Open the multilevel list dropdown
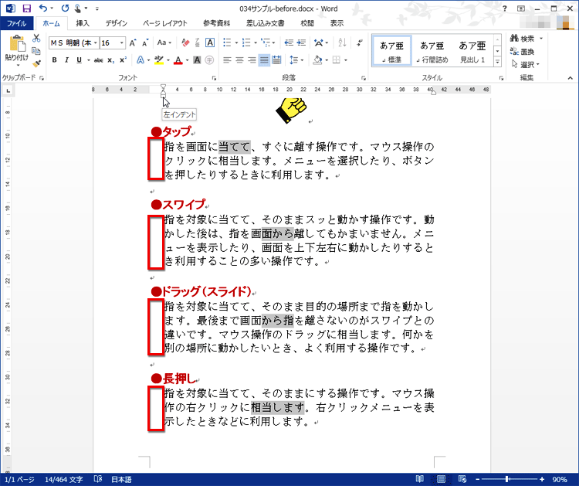579x486 pixels. (273, 42)
